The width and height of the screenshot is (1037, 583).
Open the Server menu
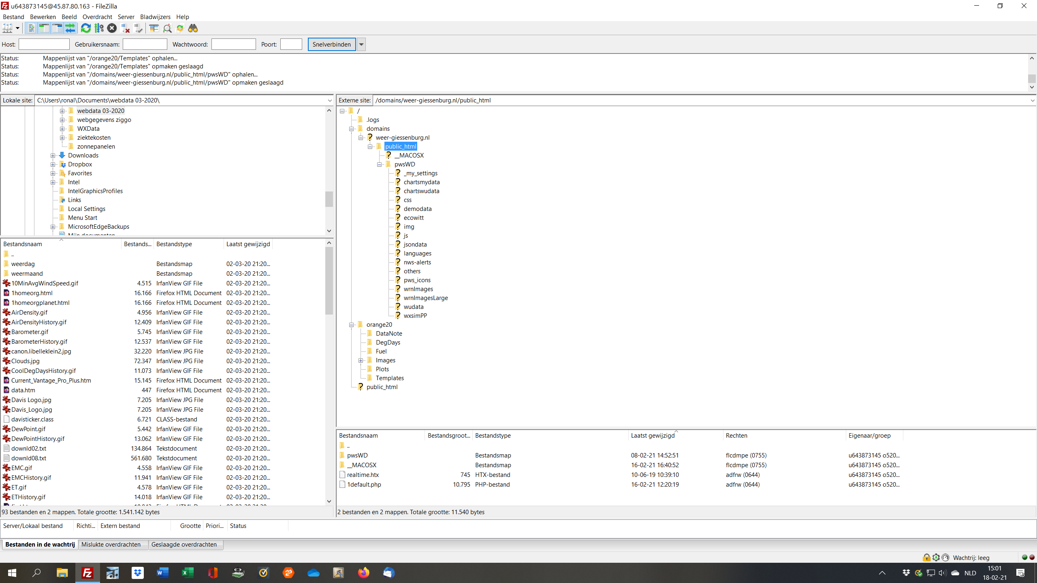pos(126,17)
